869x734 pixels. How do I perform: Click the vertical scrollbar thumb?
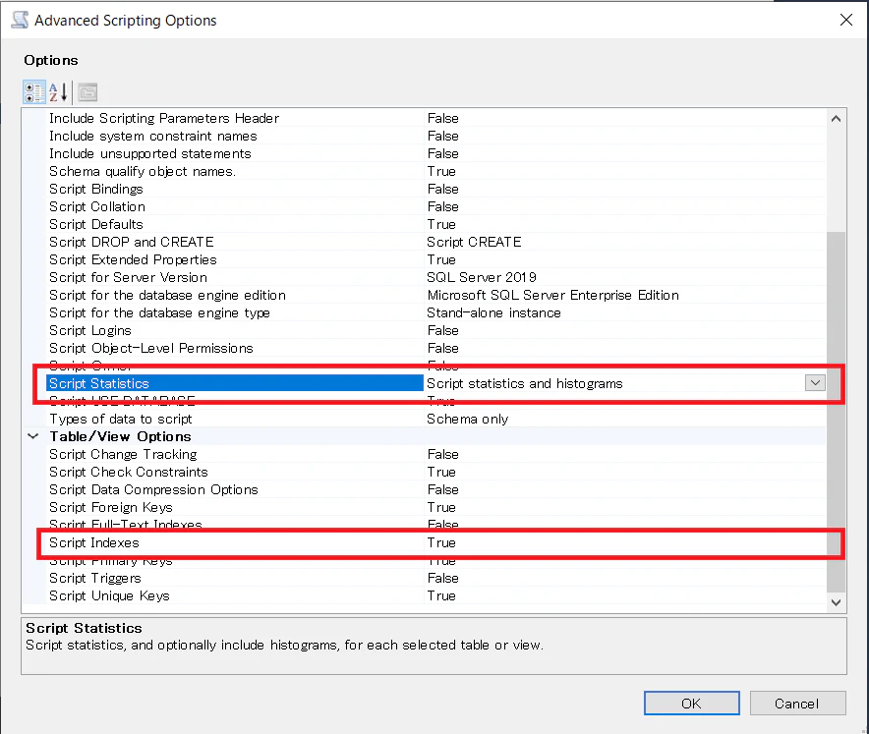click(x=836, y=412)
